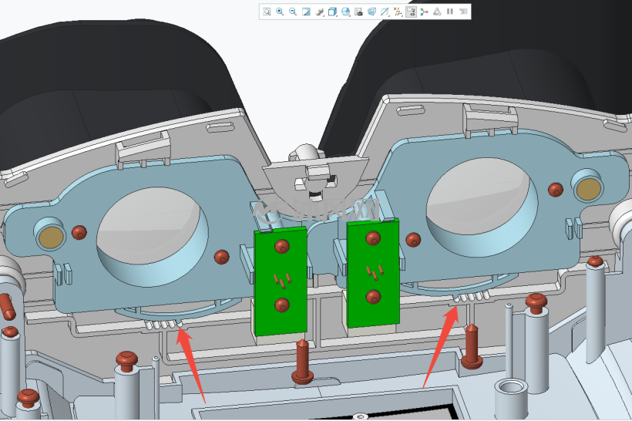Select the left green circuit board
This screenshot has height=421, width=632.
pos(280,281)
